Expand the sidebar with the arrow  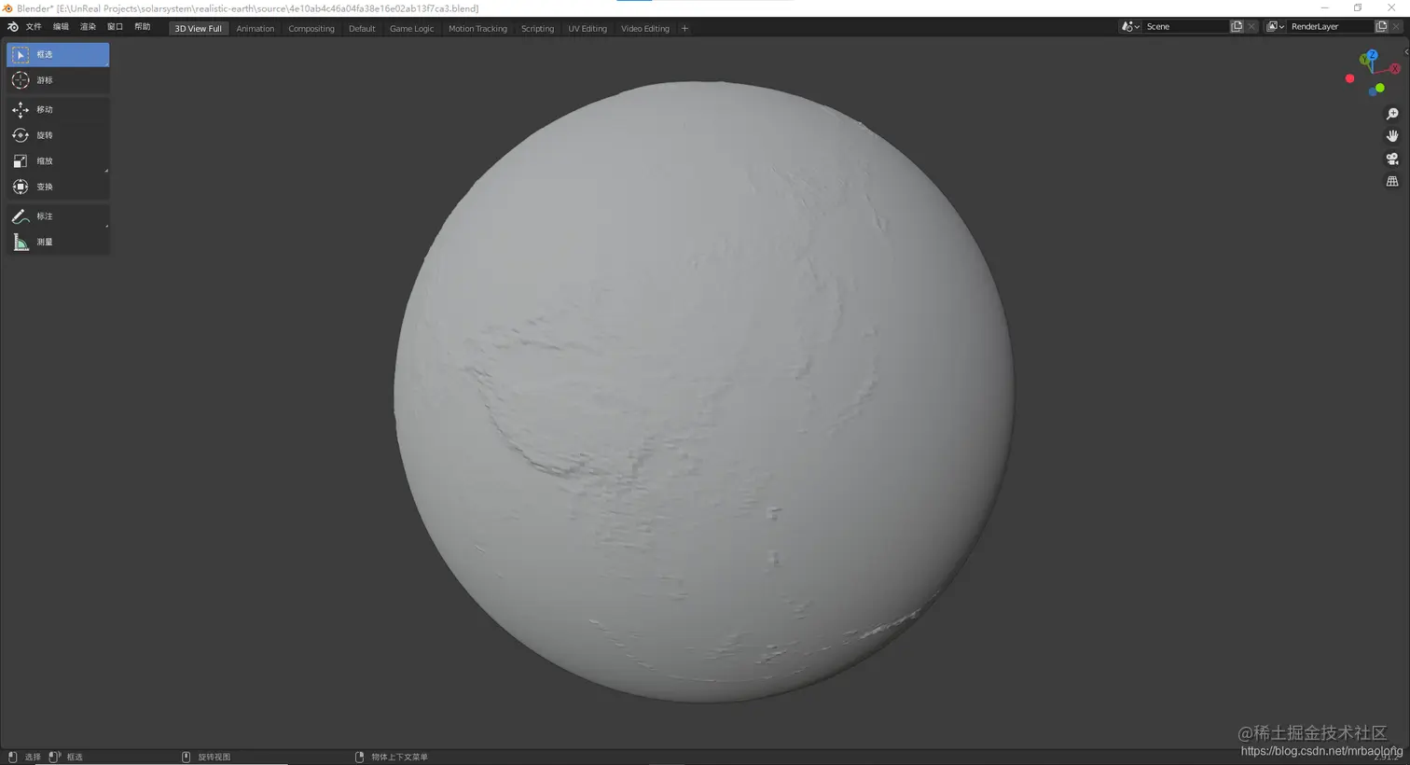click(x=1406, y=52)
